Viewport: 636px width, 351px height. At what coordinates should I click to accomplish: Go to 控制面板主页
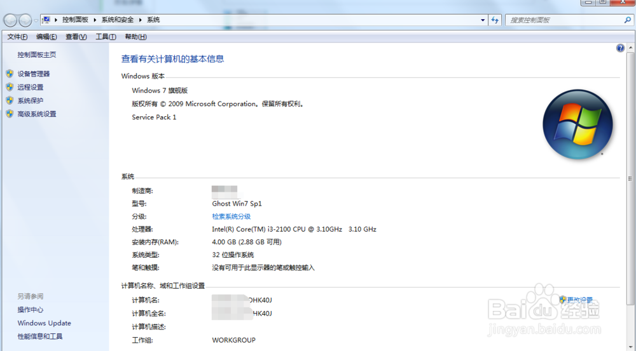[x=36, y=55]
